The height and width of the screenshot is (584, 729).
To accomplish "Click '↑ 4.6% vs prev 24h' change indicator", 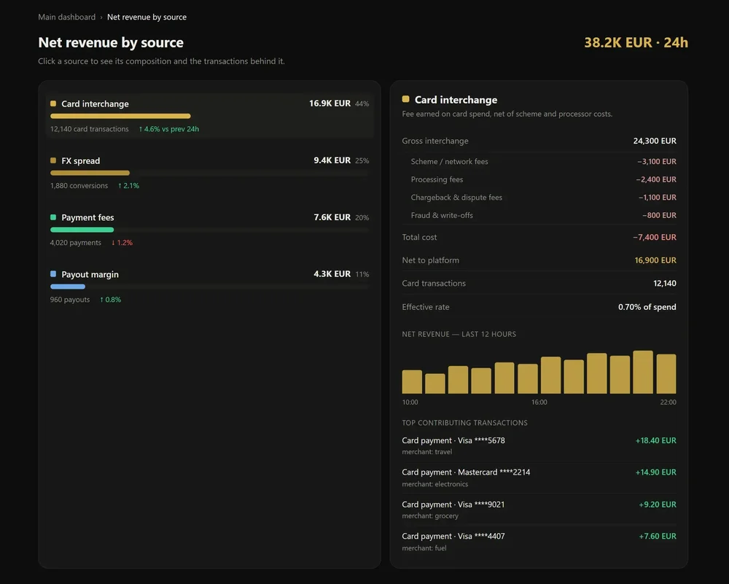I will coord(169,129).
